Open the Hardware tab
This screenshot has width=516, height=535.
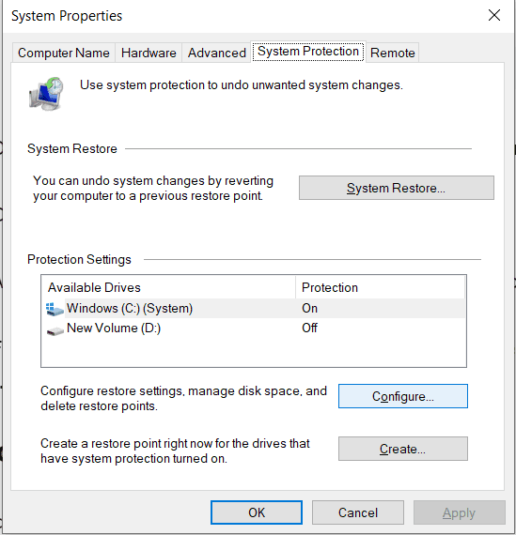click(x=149, y=53)
